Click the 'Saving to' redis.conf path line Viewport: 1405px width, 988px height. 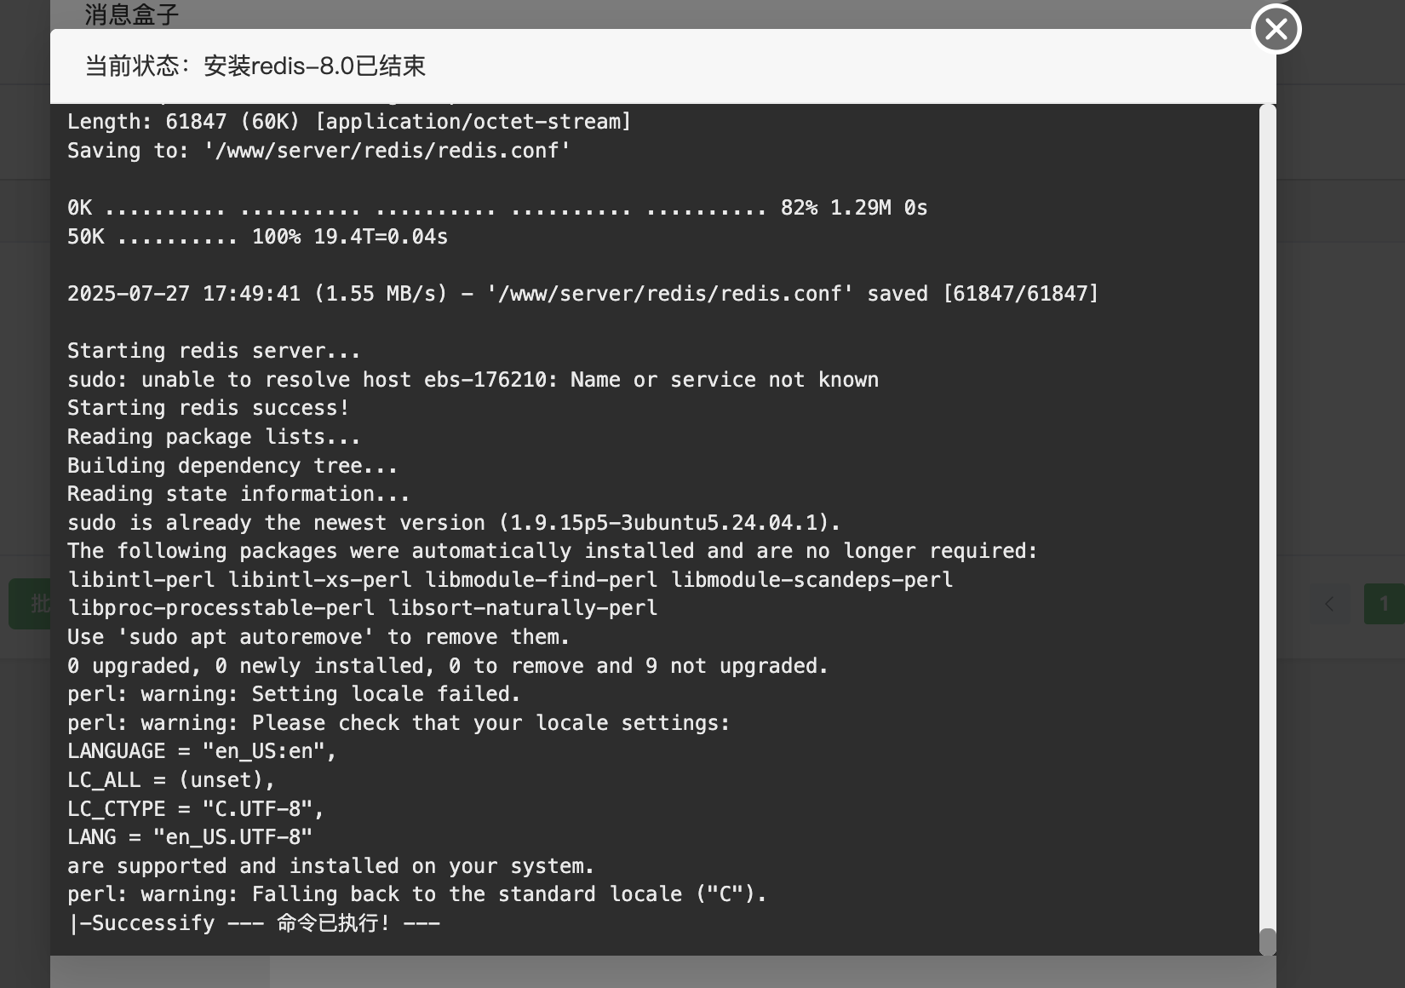pyautogui.click(x=318, y=151)
